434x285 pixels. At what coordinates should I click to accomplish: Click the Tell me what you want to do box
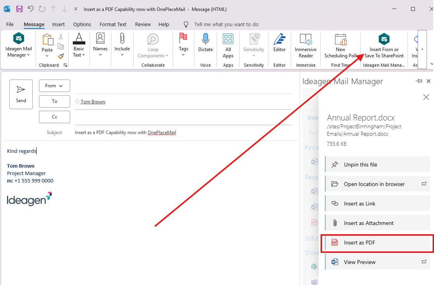click(226, 25)
